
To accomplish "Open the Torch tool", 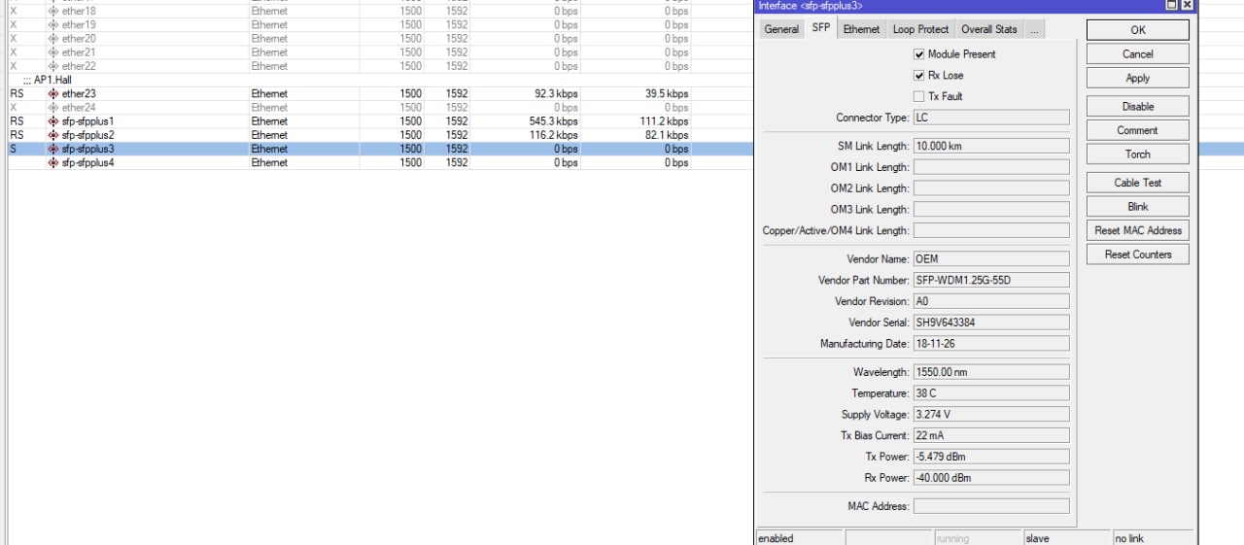I will click(1138, 154).
